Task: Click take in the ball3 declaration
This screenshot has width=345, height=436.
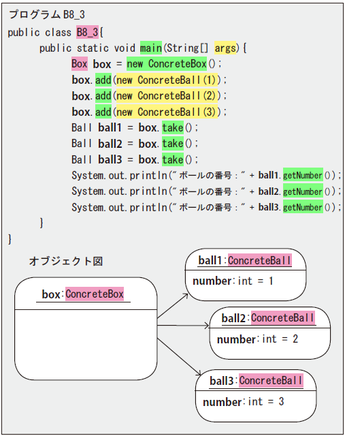Action: [x=173, y=160]
